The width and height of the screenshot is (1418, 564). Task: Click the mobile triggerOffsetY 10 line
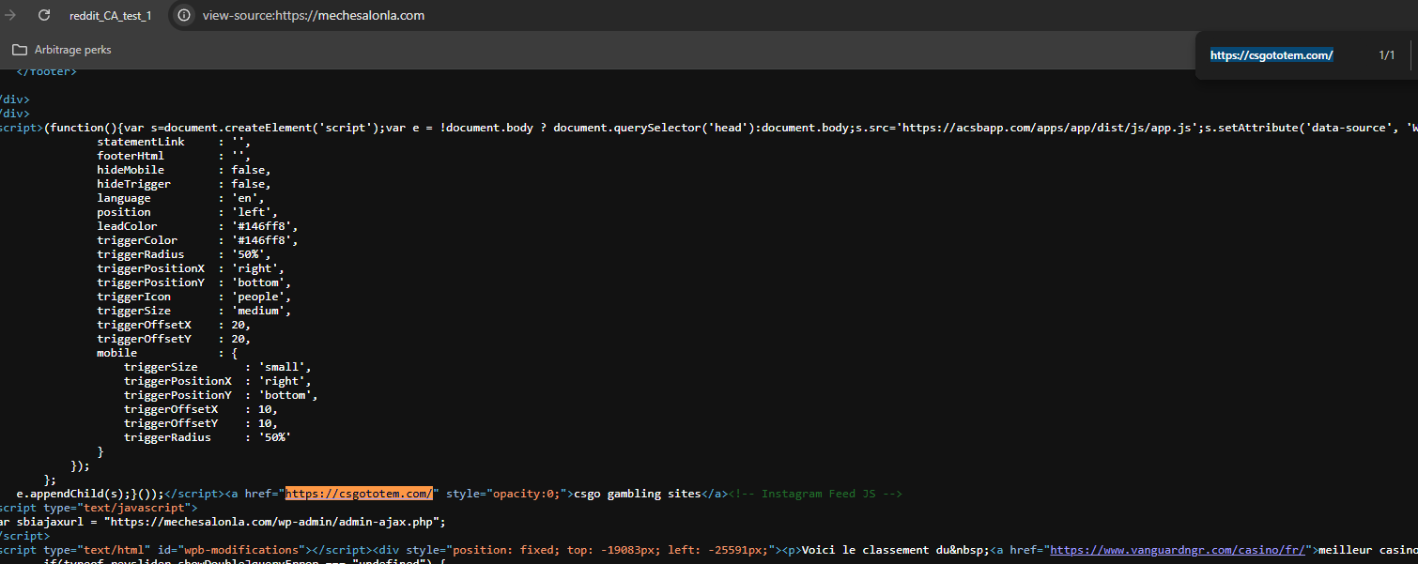pos(201,423)
